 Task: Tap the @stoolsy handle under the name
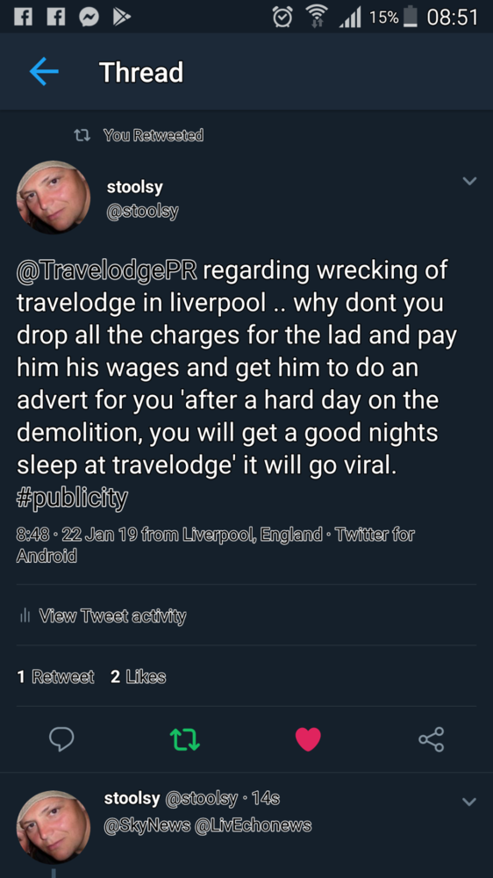(142, 212)
